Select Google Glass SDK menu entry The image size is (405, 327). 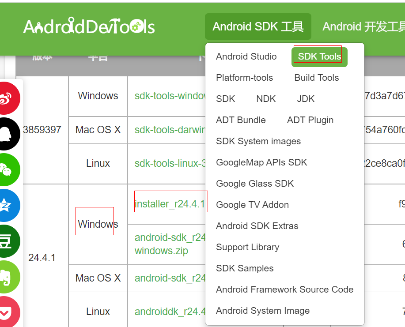click(x=255, y=184)
